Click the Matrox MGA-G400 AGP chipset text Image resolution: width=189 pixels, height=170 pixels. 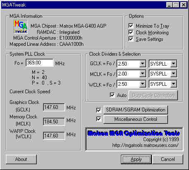(83, 26)
